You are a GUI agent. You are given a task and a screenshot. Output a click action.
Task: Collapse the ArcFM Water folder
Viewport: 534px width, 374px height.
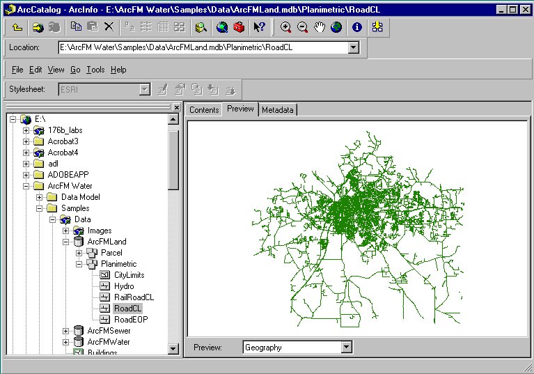pos(26,187)
